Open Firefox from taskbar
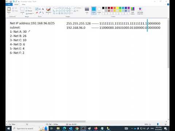 [x=96, y=128]
